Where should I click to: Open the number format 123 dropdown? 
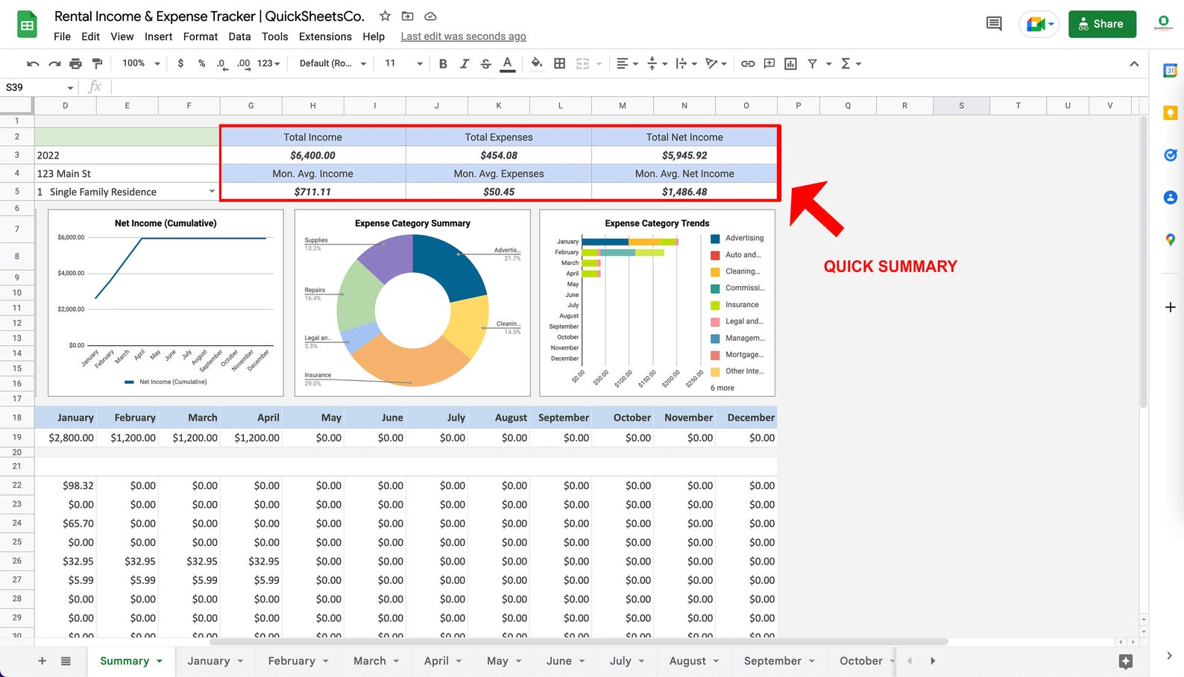[268, 63]
